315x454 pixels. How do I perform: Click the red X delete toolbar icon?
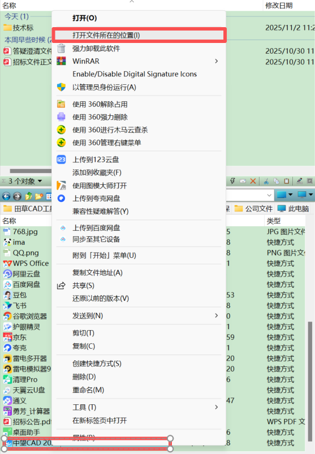pyautogui.click(x=253, y=181)
